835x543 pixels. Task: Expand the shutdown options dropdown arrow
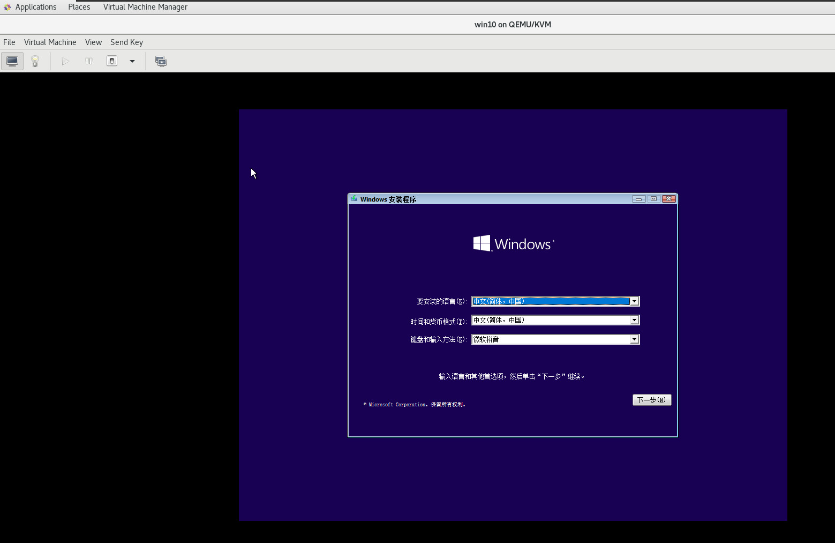(x=132, y=62)
